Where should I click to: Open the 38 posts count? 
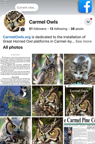pos(77,29)
